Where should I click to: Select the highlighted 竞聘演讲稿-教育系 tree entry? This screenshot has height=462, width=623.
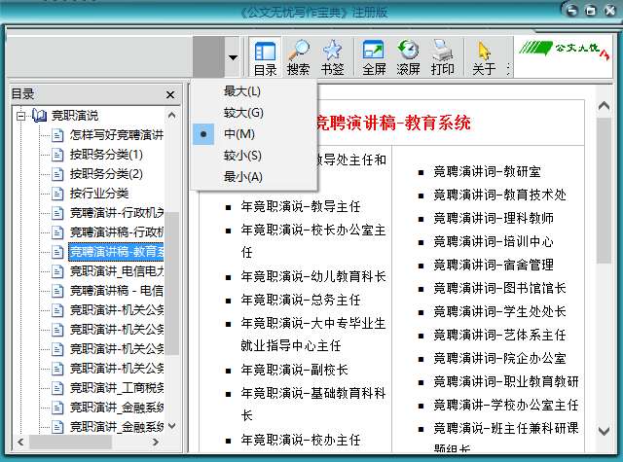coord(116,252)
